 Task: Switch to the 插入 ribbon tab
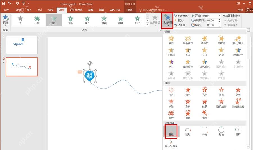point(29,10)
